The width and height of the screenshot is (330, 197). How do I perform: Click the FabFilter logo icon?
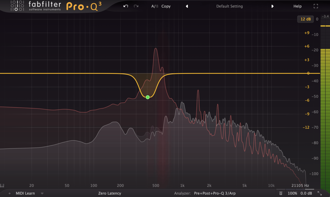pos(17,6)
